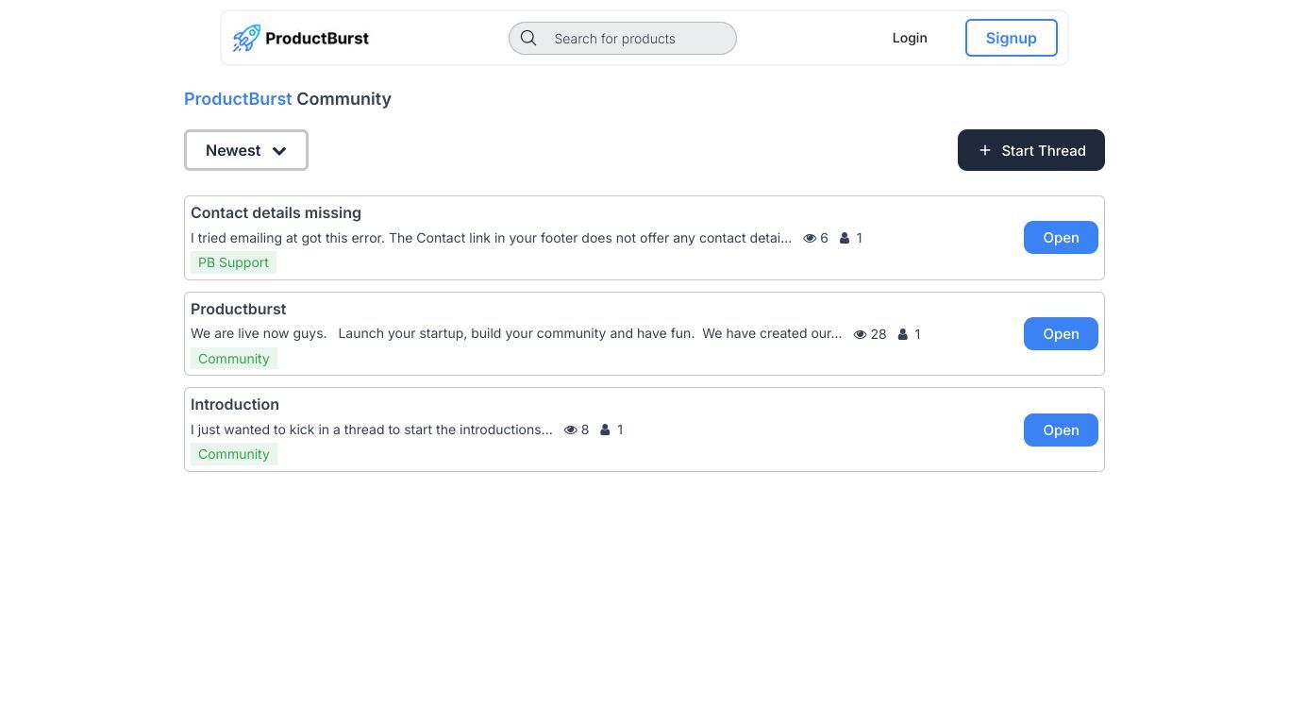Click the chevron arrow beside Newest
This screenshot has height=725, width=1289.
(279, 151)
